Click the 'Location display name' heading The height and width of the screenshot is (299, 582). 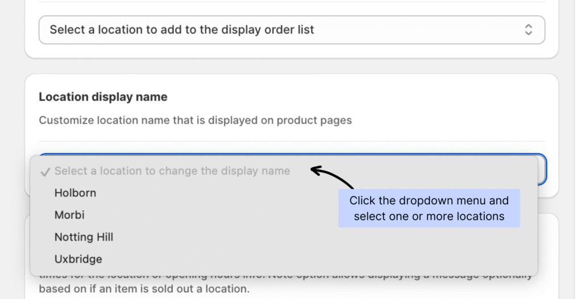[103, 97]
